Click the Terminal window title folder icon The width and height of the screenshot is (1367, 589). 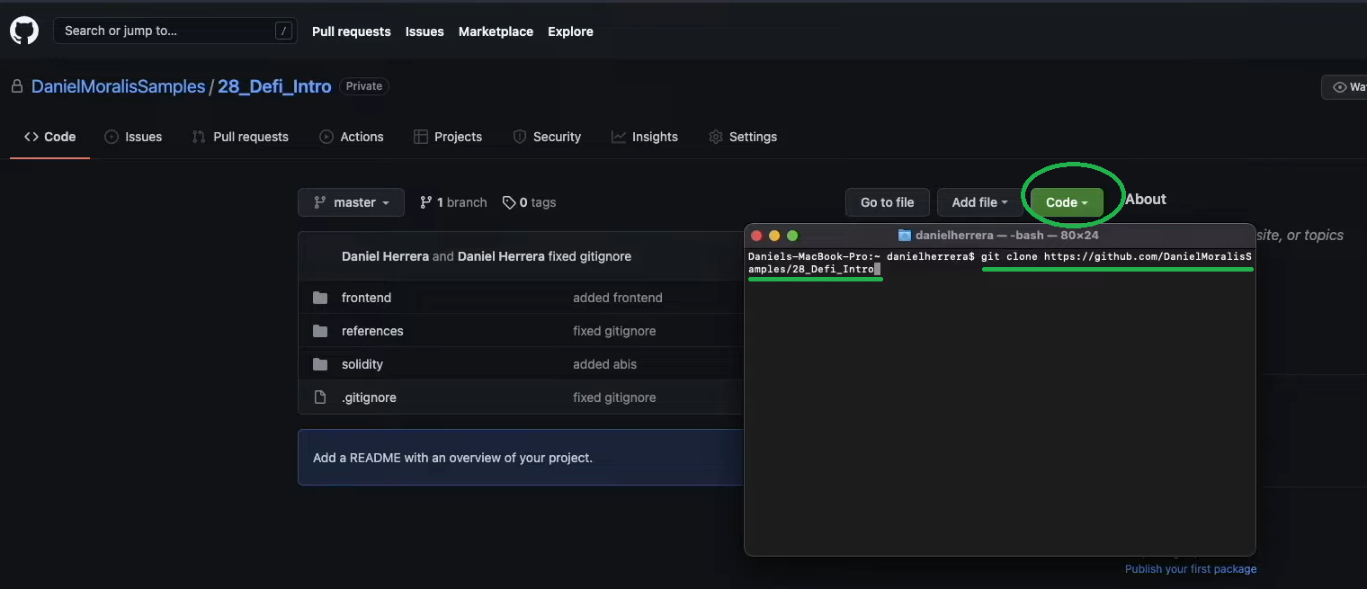905,236
